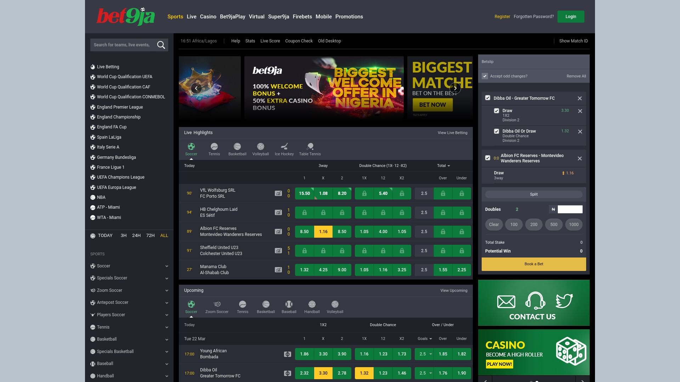Open the Promotions tab
Viewport: 680px width, 382px height.
[x=349, y=17]
